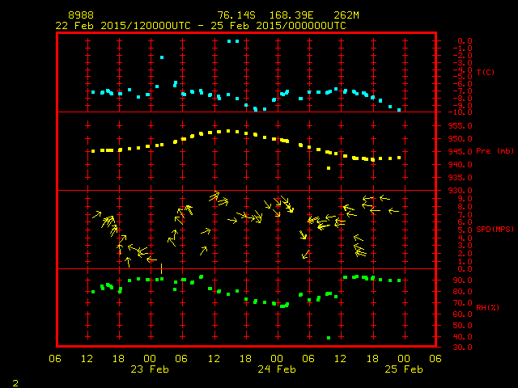This screenshot has height=388, width=518.
Task: Click the 30.0 humidity scale value
Action: pos(462,347)
